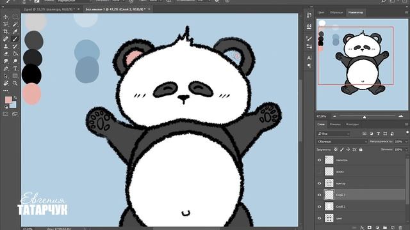The image size is (410, 230).
Task: Select the Rectangular Marquee tool
Action: click(15, 17)
